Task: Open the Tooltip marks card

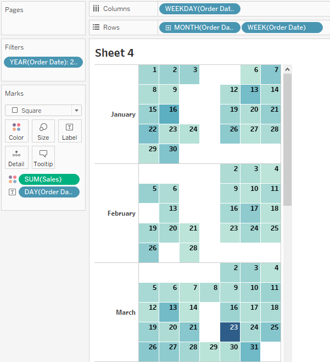Action: click(43, 157)
